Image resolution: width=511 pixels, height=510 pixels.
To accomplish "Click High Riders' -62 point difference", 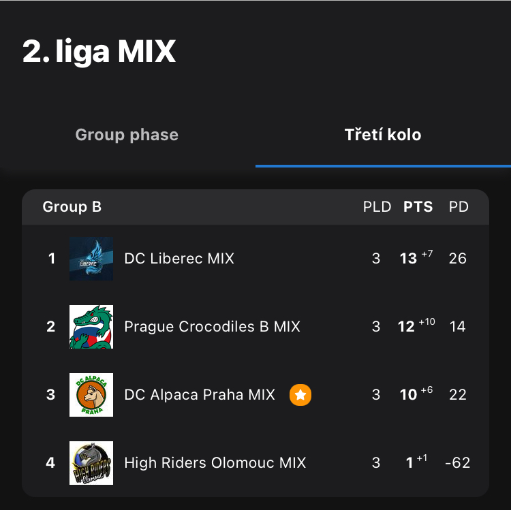I will pyautogui.click(x=457, y=463).
